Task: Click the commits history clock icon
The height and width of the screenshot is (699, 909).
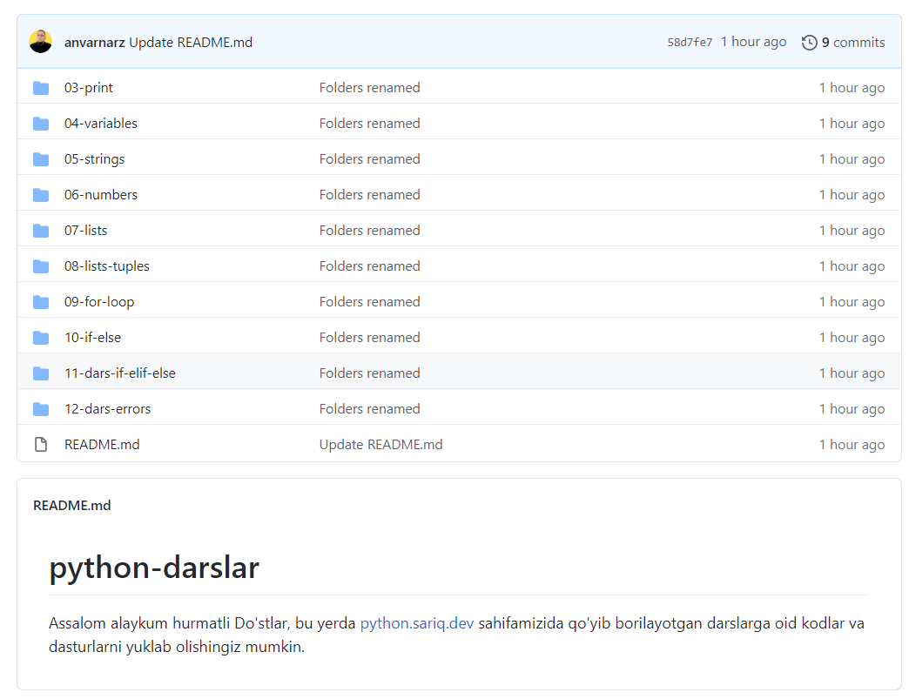Action: pyautogui.click(x=809, y=43)
